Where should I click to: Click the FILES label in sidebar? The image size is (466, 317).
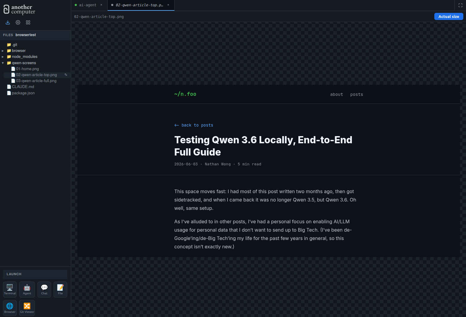click(8, 35)
